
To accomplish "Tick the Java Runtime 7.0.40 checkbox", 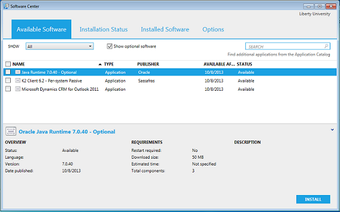I will [x=8, y=72].
